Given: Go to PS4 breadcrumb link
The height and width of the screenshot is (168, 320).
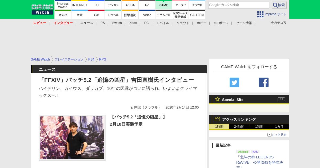Looking at the screenshot, I should tap(91, 59).
